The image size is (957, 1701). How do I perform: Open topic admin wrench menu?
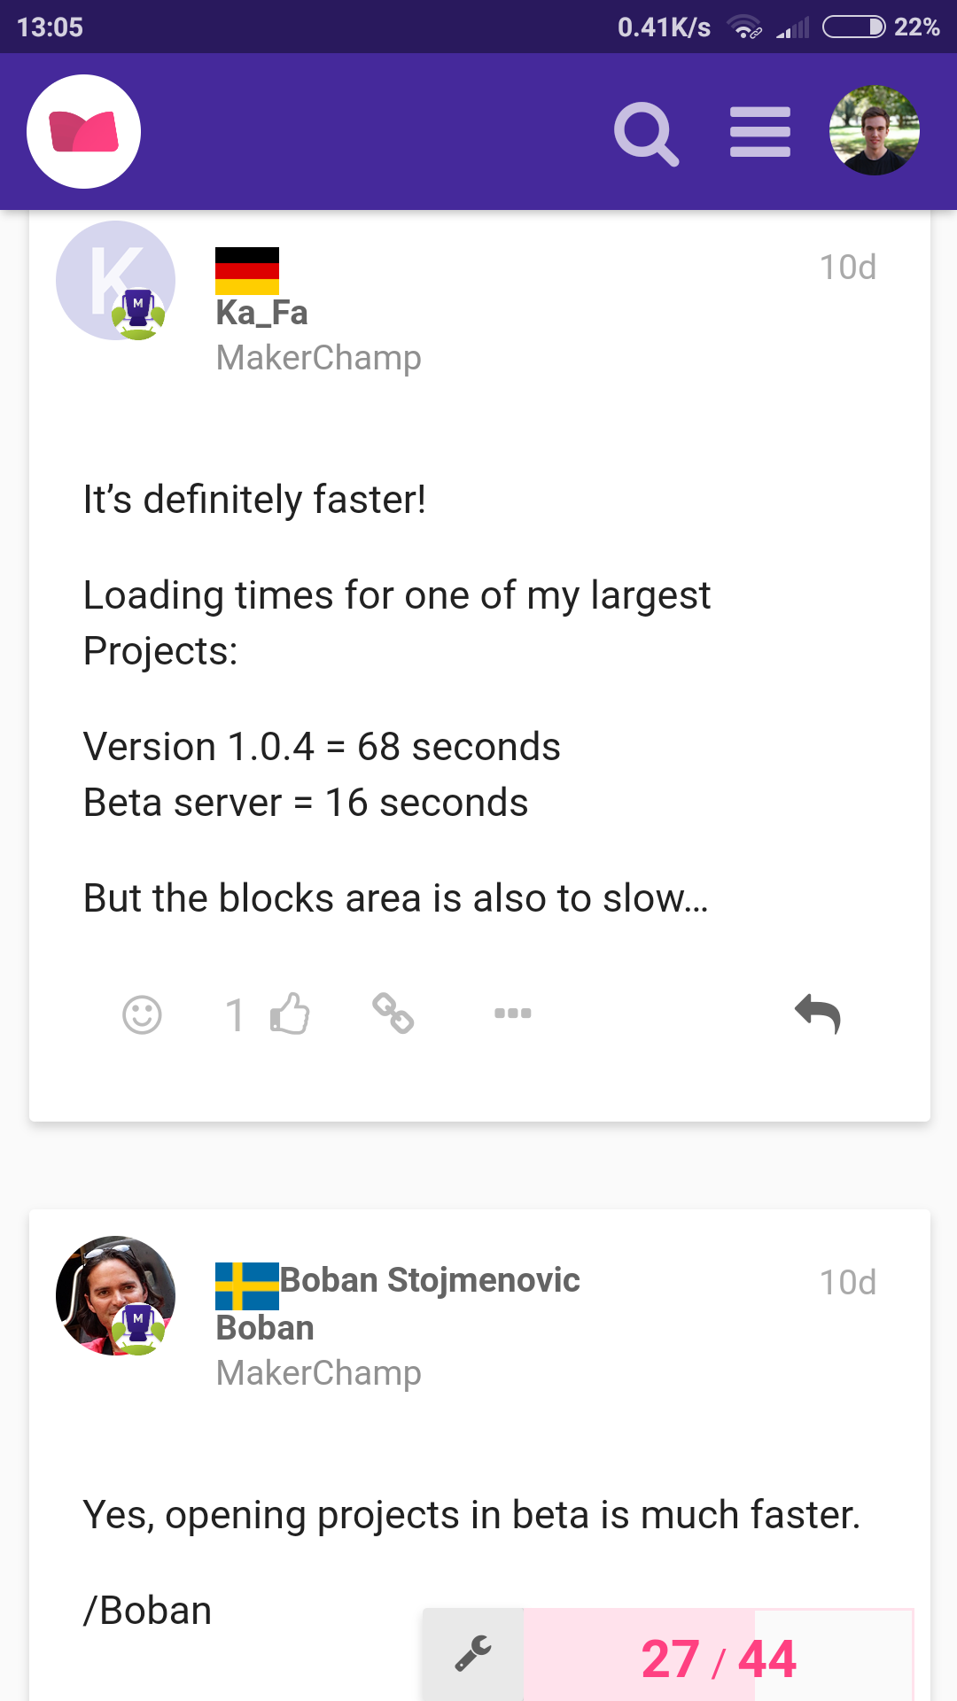473,1653
